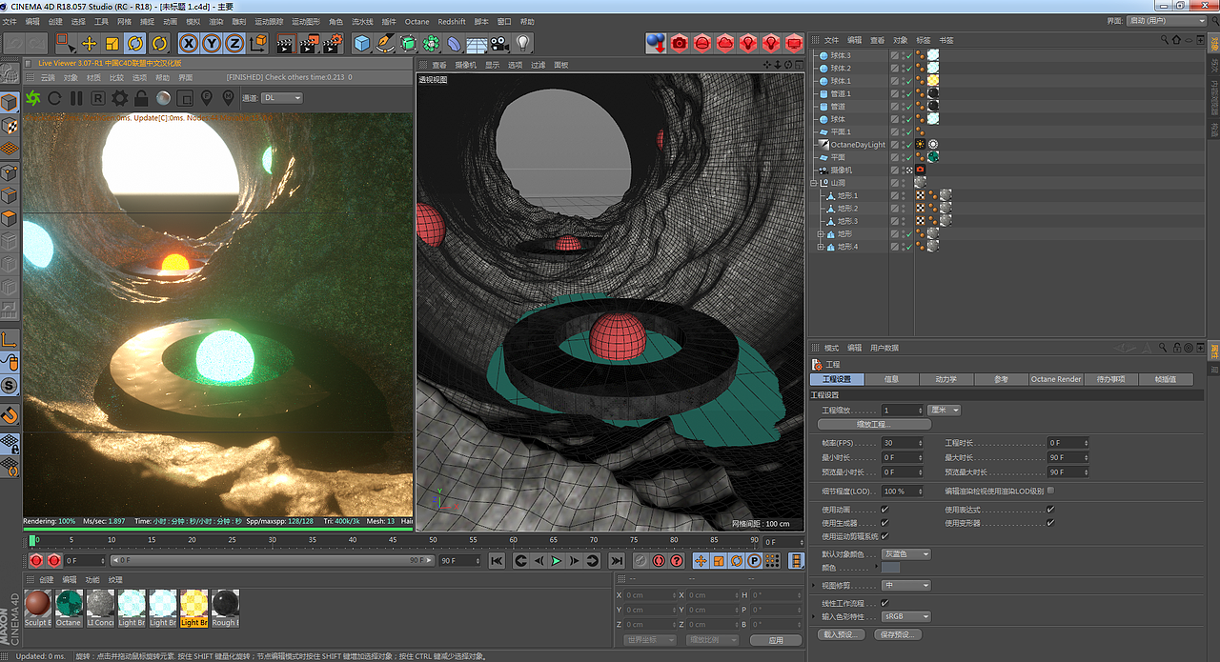Activate the material picker icon in Live Viewer

[x=228, y=98]
